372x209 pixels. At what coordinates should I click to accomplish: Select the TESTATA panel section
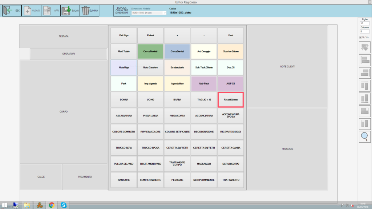coord(64,36)
